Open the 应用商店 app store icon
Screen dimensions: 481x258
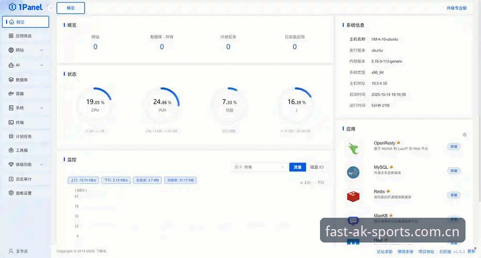[11, 36]
